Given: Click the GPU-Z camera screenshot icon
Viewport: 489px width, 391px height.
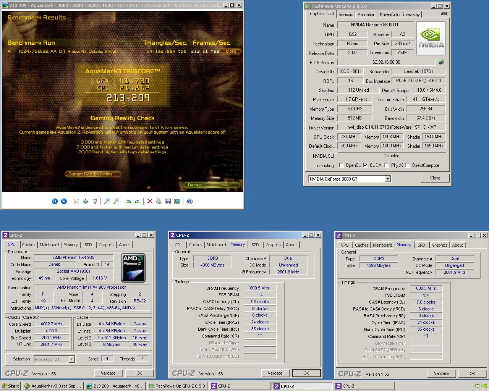Looking at the screenshot, I should [444, 14].
